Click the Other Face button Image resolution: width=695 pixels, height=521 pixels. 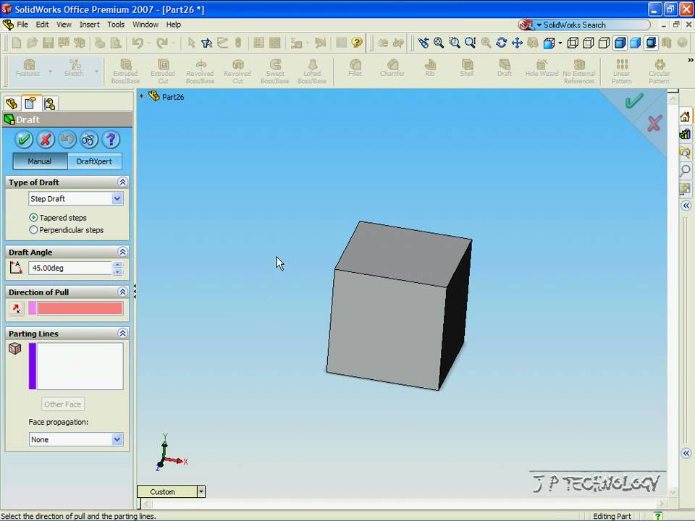(x=62, y=404)
